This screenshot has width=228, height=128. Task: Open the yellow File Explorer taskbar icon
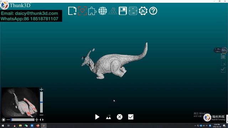point(20,126)
